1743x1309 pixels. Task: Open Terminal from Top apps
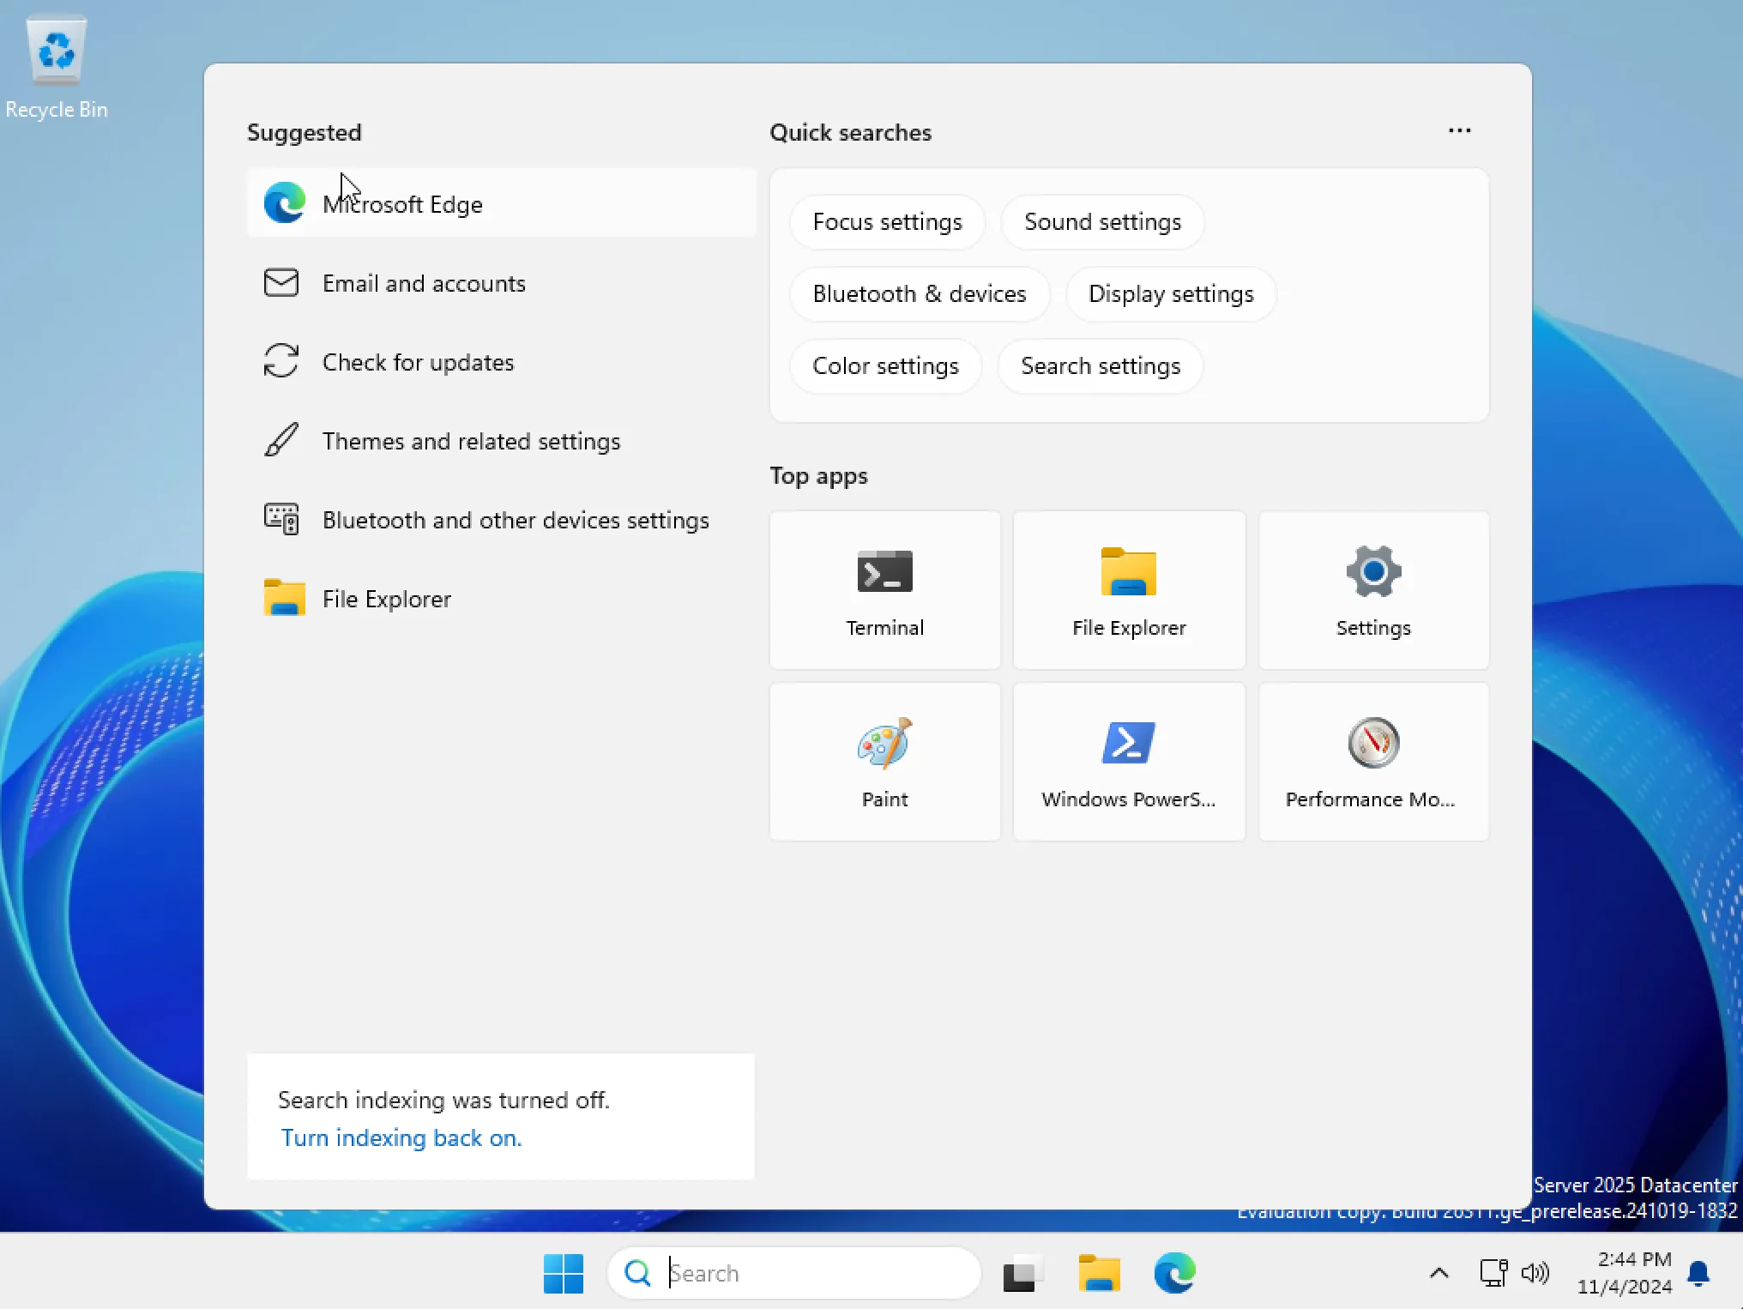click(x=884, y=590)
